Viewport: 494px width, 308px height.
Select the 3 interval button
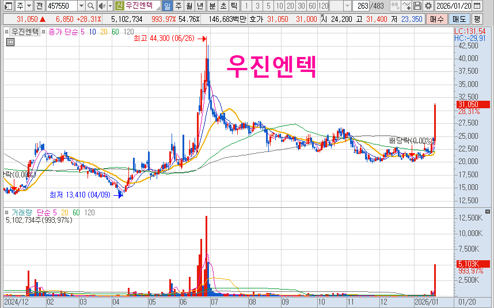click(257, 6)
